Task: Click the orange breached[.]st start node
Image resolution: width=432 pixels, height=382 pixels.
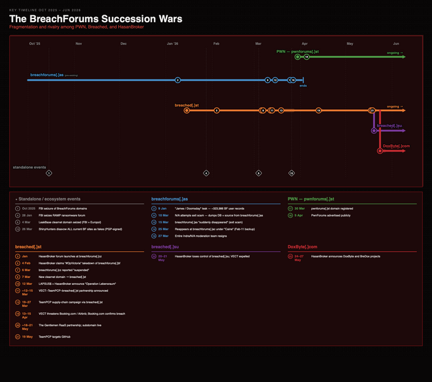Action: click(x=187, y=110)
